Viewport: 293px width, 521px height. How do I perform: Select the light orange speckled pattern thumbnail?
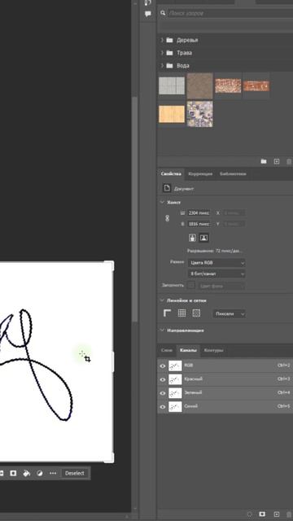(228, 85)
